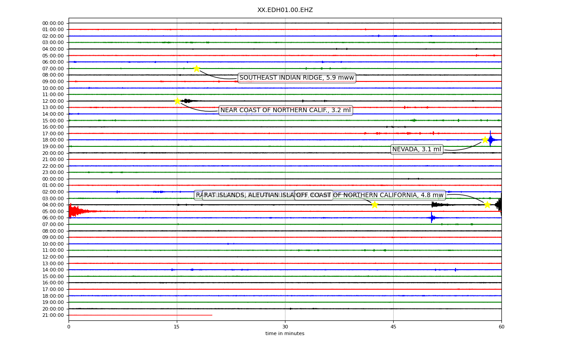Click the OFF COAST OF NORTHERN CALIFORNIA, 4.8 mw label
The height and width of the screenshot is (356, 570).
[x=370, y=195]
